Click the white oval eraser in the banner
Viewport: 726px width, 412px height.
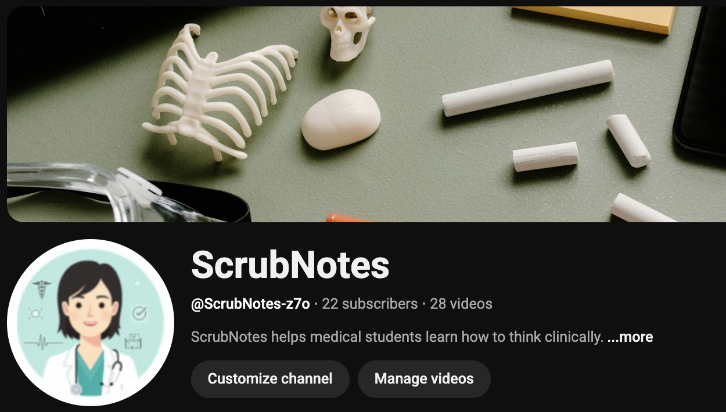[x=341, y=120]
